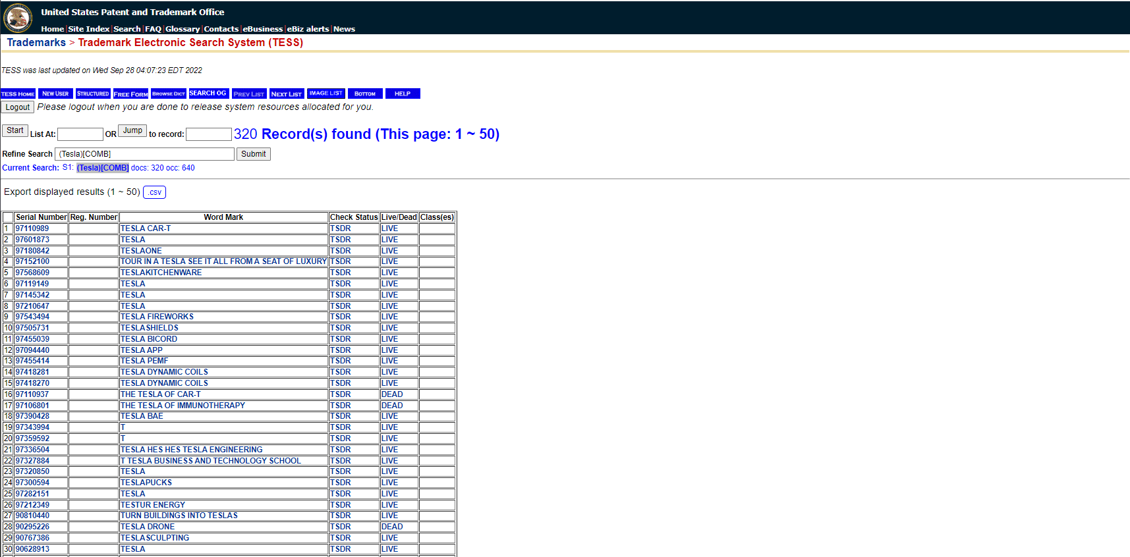Image resolution: width=1130 pixels, height=557 pixels.
Task: Click the Logout button
Action: (x=18, y=107)
